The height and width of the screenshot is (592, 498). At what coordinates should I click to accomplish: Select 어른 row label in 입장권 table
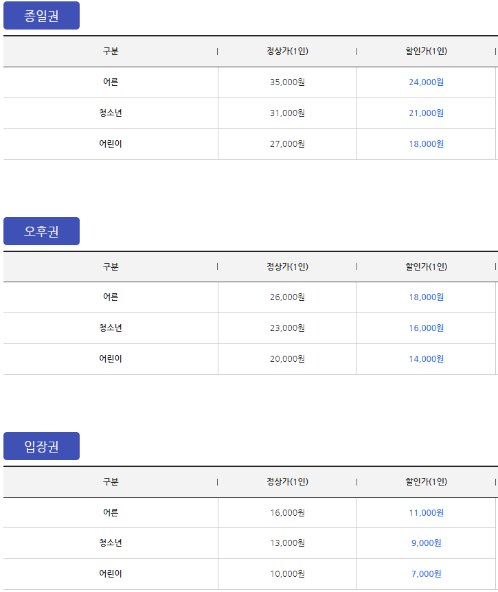tap(111, 513)
